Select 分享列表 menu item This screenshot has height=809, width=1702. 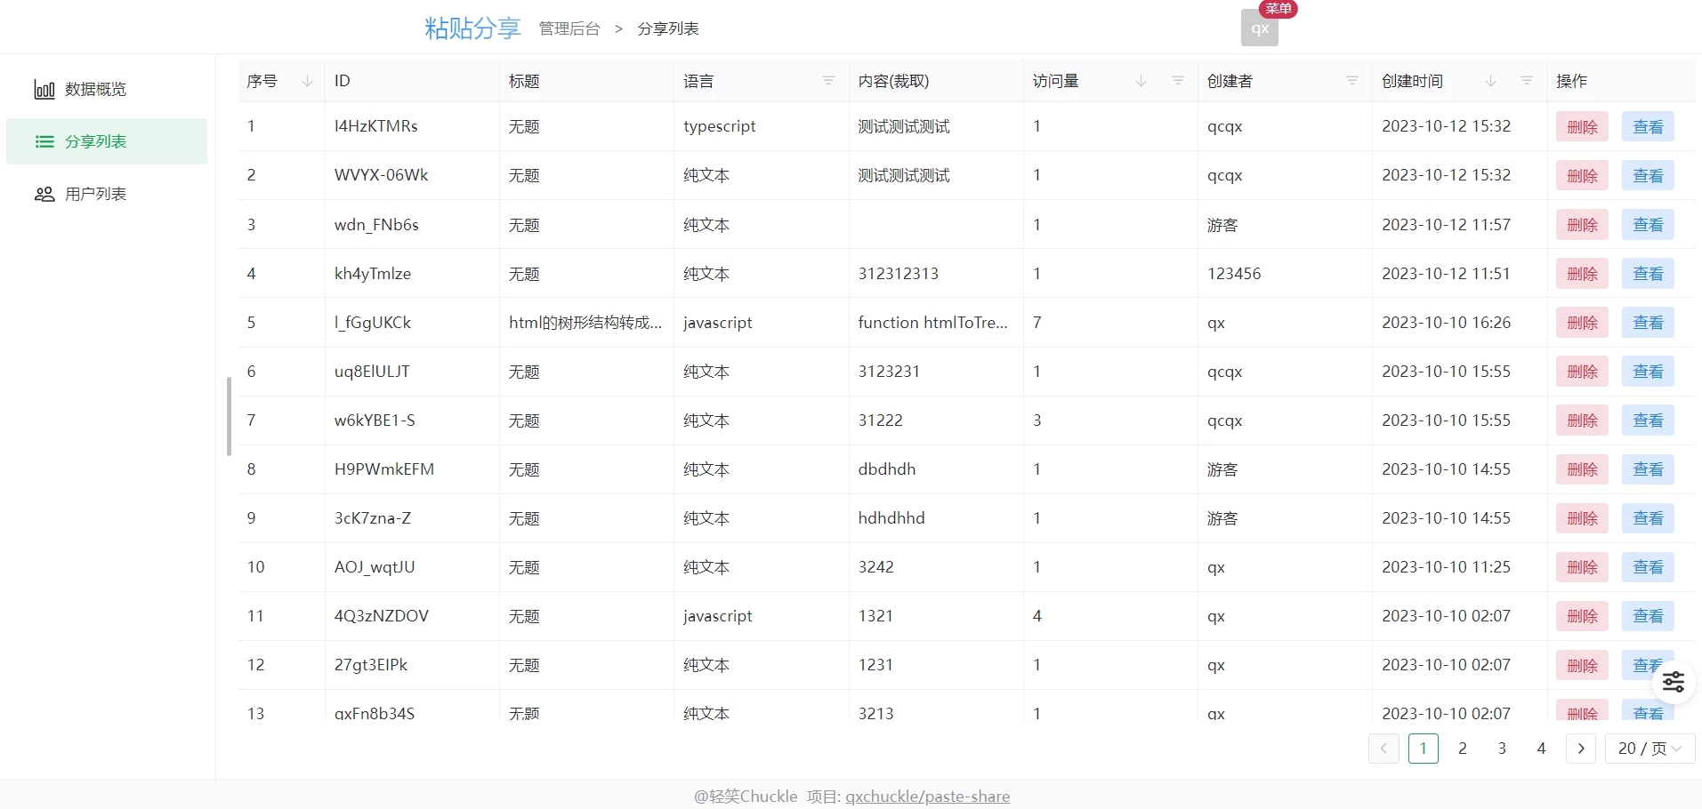[x=107, y=142]
